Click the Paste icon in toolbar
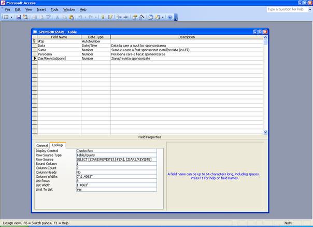This screenshot has height=227, width=313. [x=71, y=17]
